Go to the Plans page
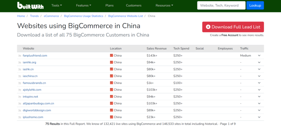Viewport: 281px width, 127px height. [109, 5]
